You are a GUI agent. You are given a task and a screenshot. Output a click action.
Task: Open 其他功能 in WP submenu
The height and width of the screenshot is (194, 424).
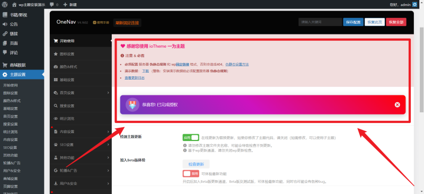click(x=11, y=155)
